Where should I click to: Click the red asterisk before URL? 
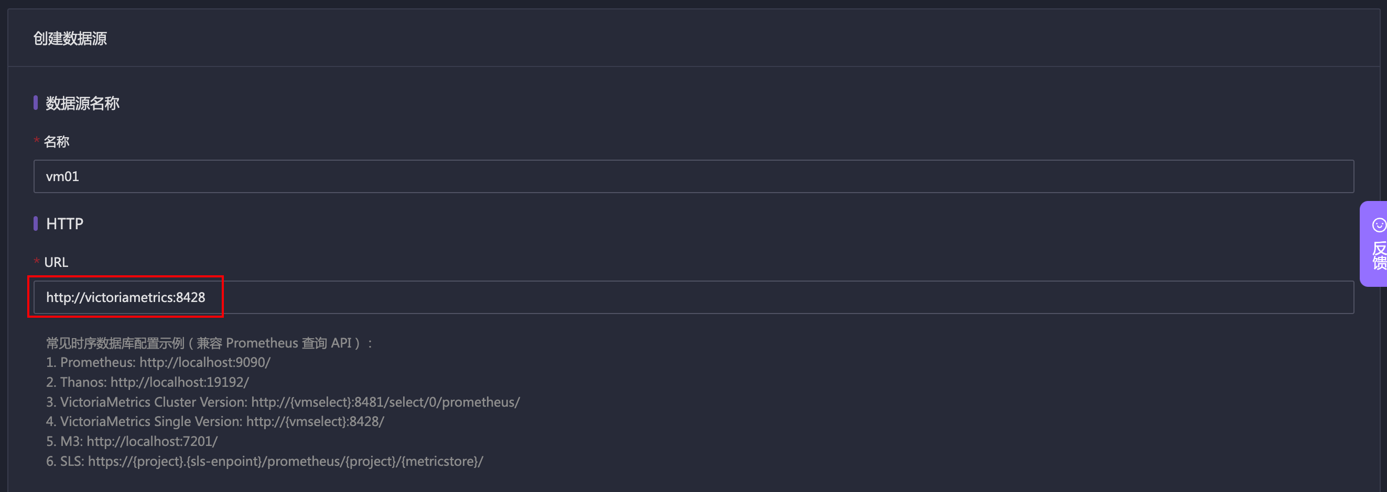click(37, 261)
